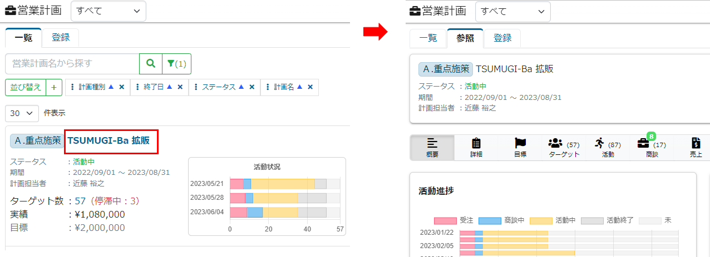This screenshot has width=710, height=257.
Task: Remove the 計画名 sort chip
Action: pyautogui.click(x=310, y=87)
